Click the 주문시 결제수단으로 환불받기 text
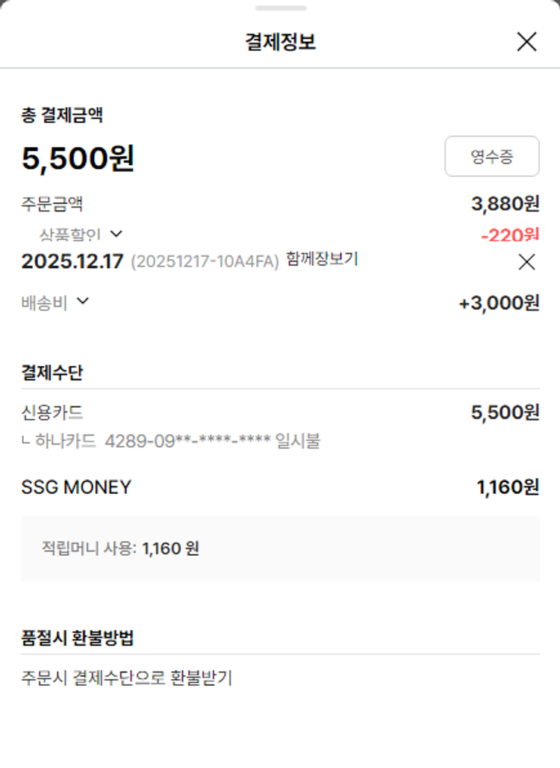 click(127, 678)
